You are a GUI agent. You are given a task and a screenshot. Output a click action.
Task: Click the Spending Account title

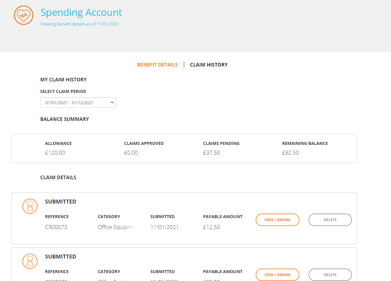tap(81, 12)
